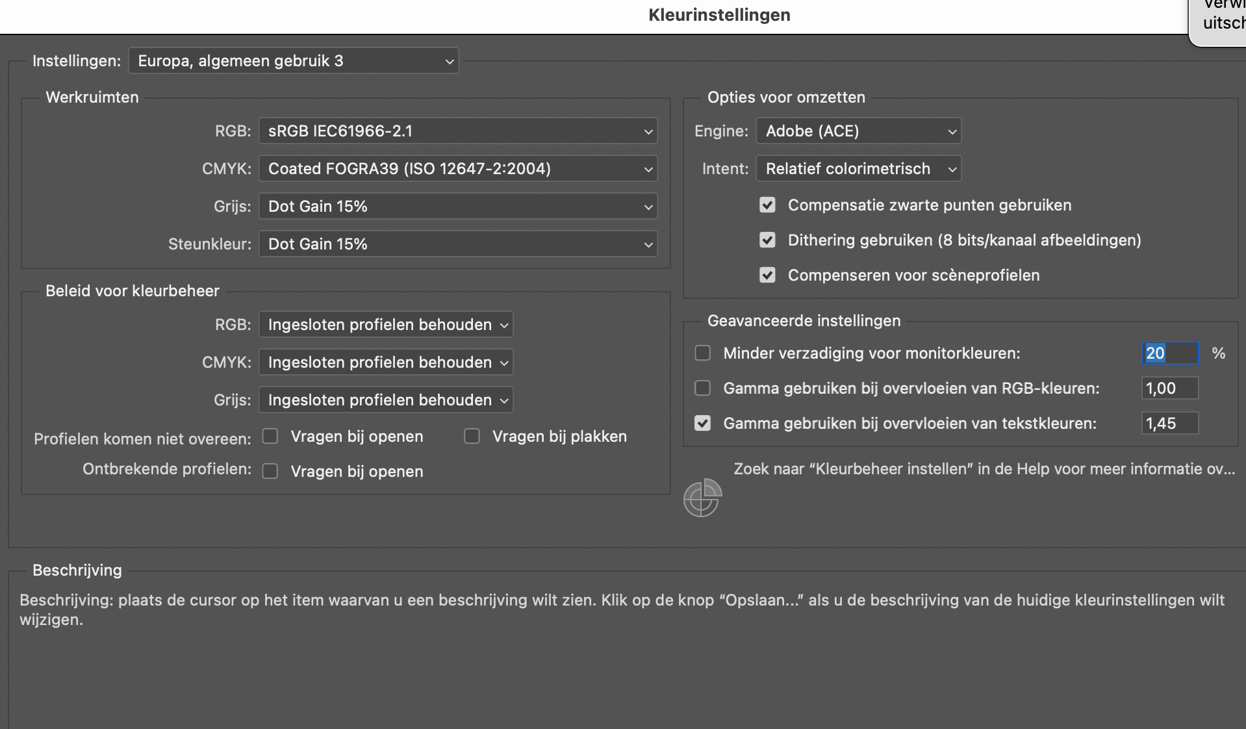Image resolution: width=1246 pixels, height=729 pixels.
Task: Click the gamma value field showing 1,45
Action: click(x=1169, y=423)
